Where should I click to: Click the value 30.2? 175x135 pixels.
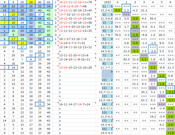pos(144,92)
